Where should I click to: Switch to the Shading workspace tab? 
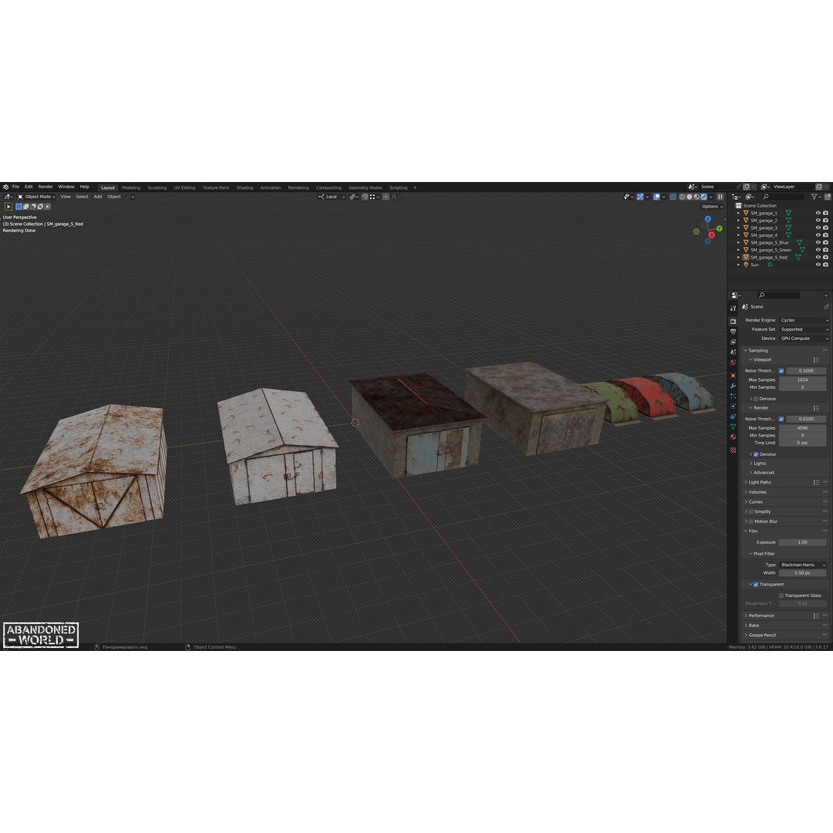tap(245, 187)
